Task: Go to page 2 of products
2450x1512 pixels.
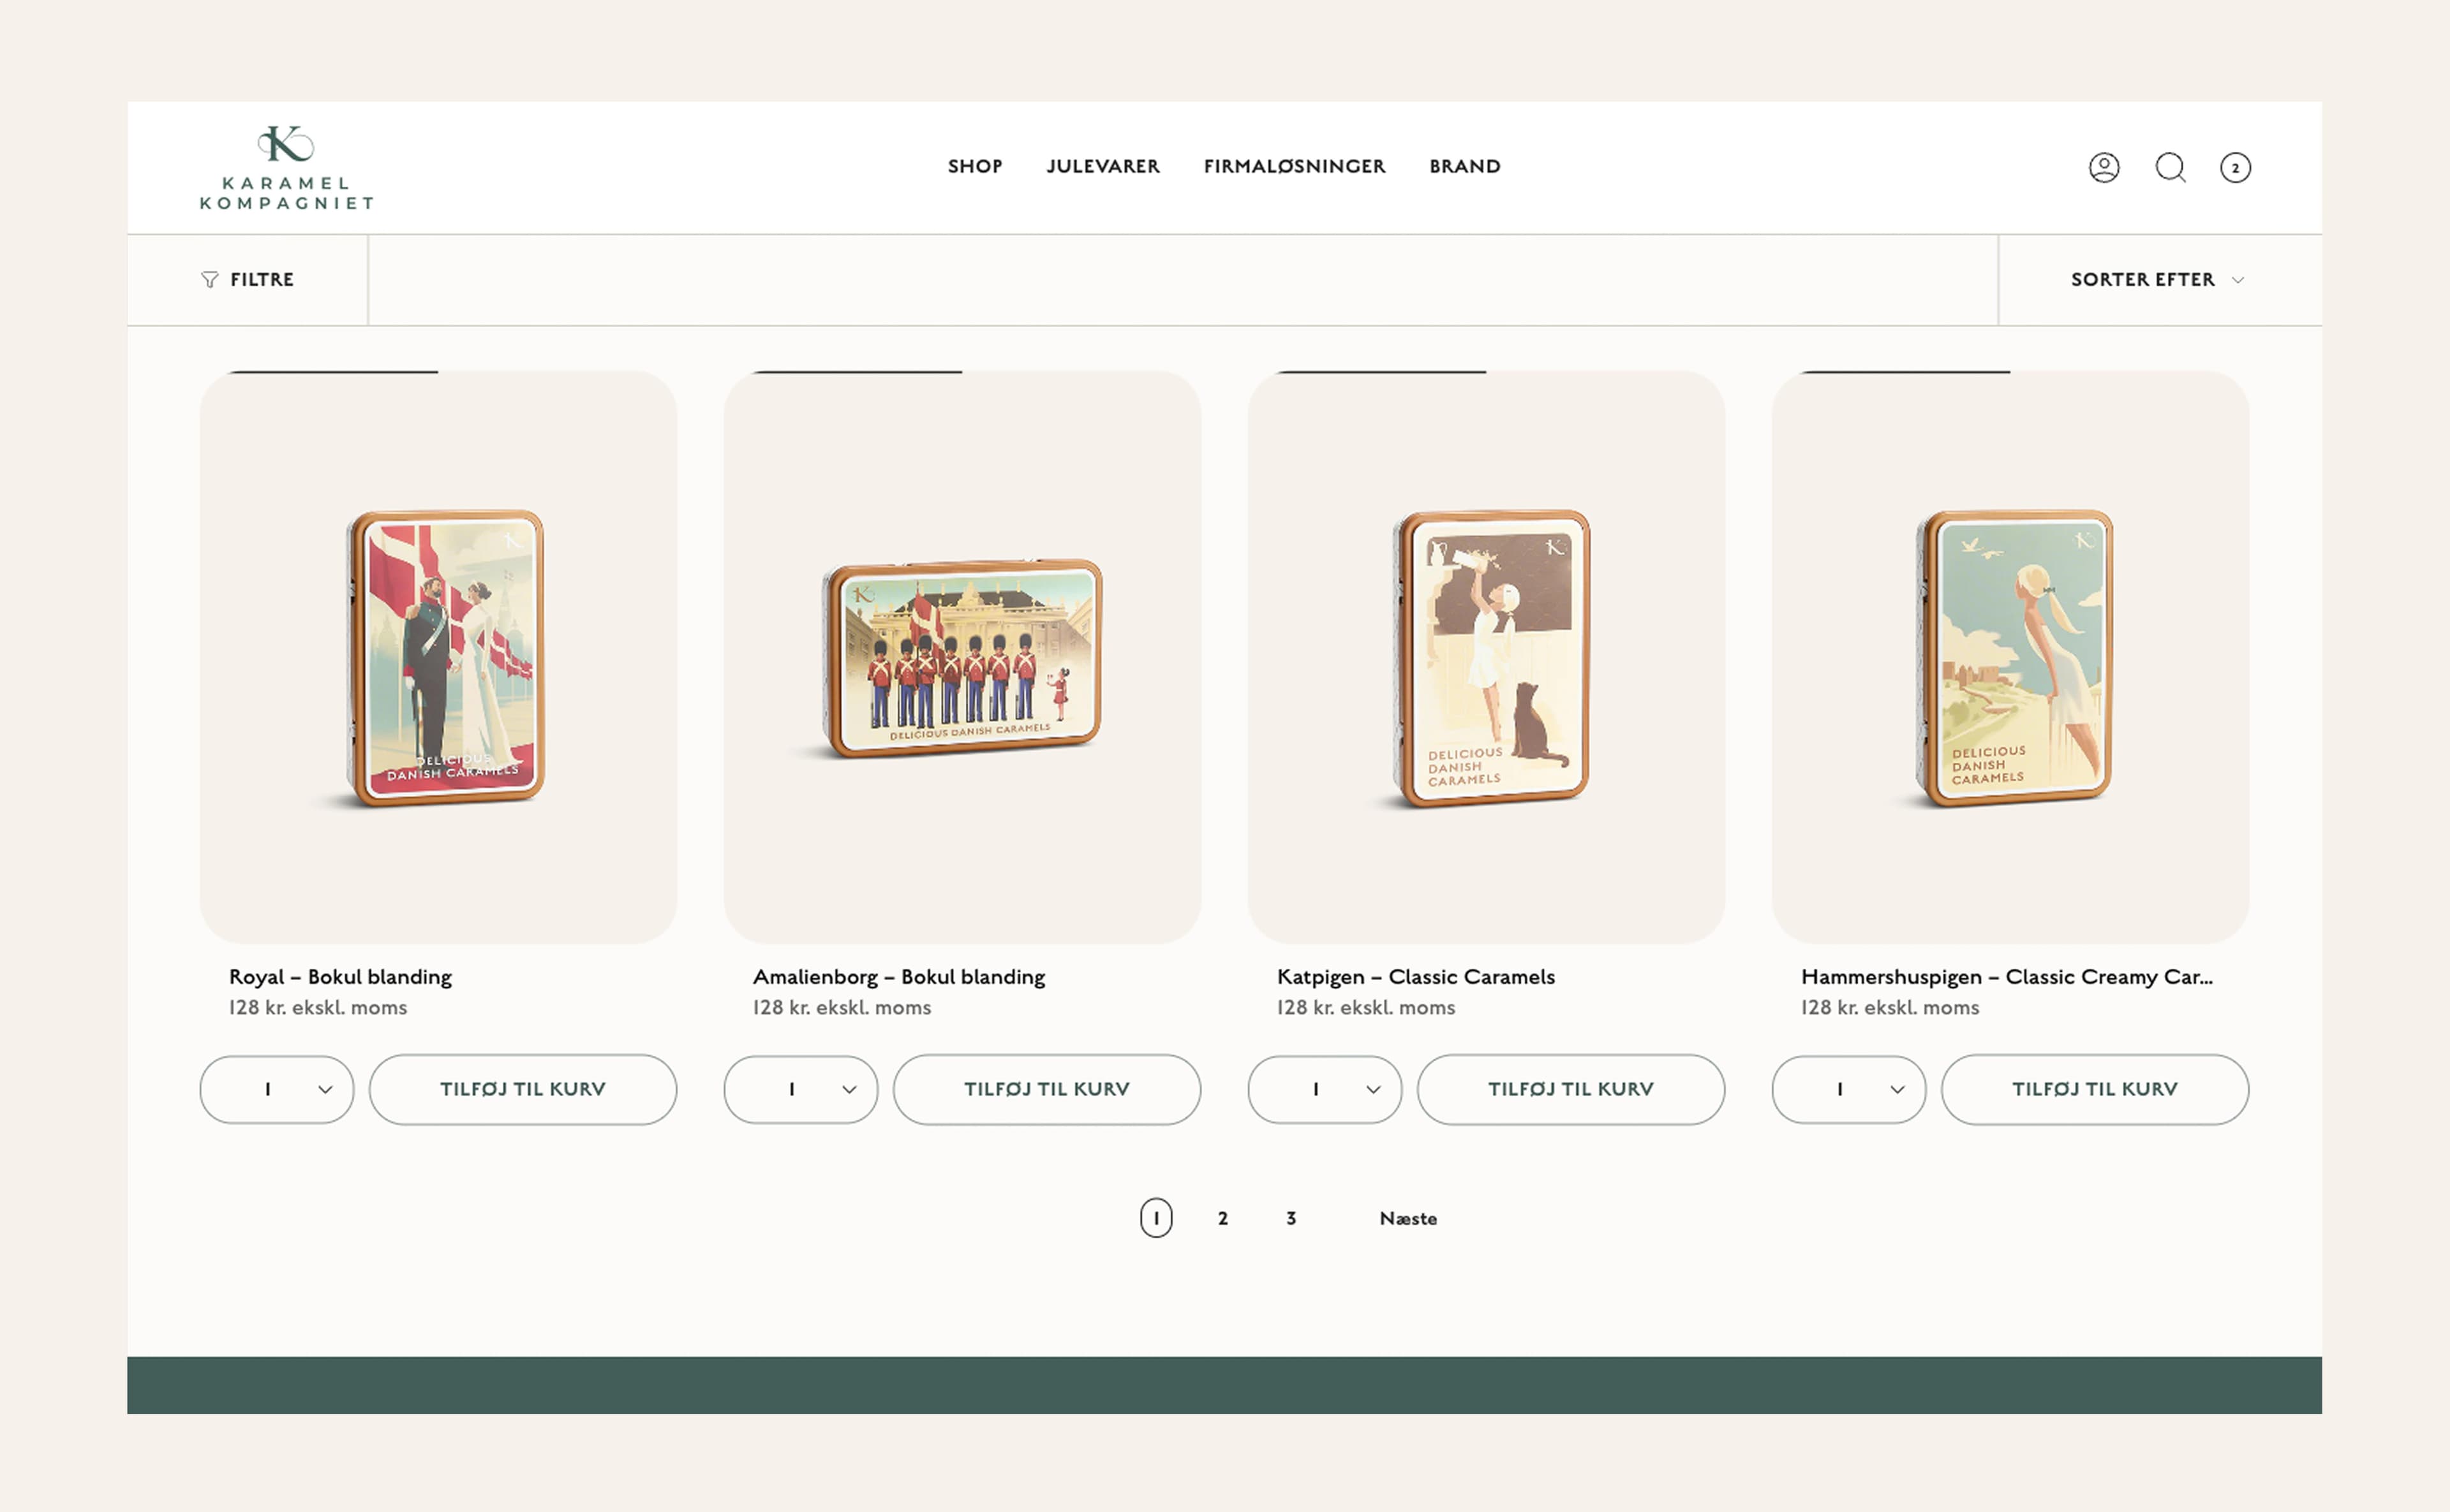Action: 1222,1218
